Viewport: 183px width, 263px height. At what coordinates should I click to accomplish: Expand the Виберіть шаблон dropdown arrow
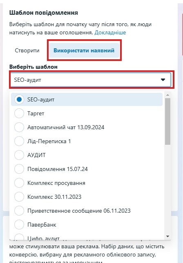[x=163, y=80]
